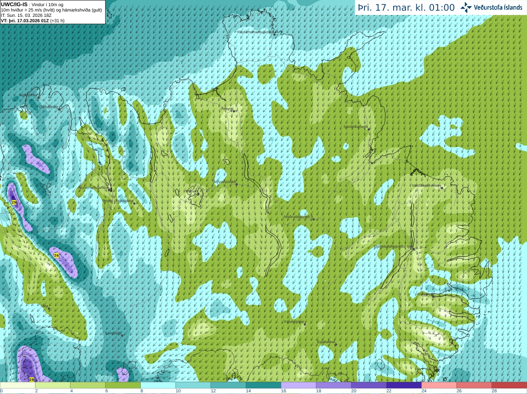Click the Egilsstaðaflugvöllur station label
Screen dimensions: 527x394
point(393,246)
